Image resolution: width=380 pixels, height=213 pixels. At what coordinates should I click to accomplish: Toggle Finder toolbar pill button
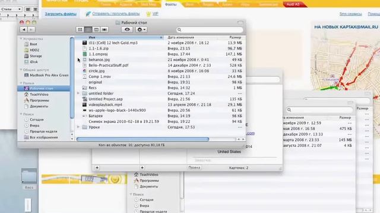tap(240, 22)
